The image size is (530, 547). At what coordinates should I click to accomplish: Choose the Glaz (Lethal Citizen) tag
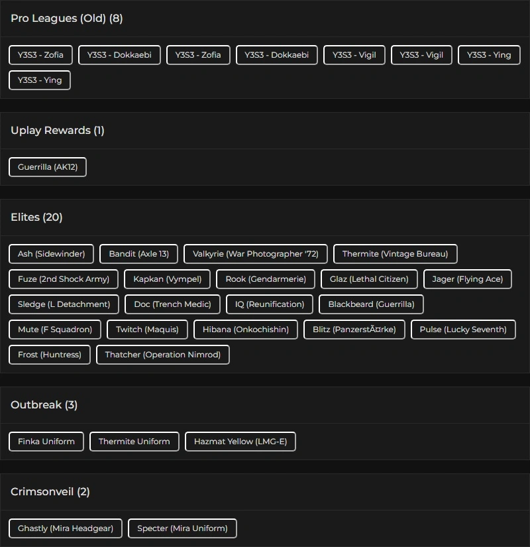click(369, 279)
